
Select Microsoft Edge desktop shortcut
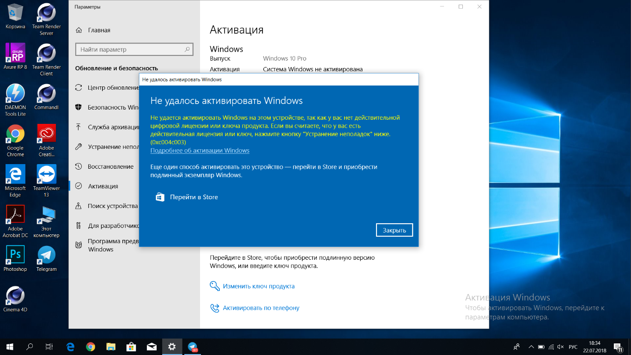click(x=15, y=181)
